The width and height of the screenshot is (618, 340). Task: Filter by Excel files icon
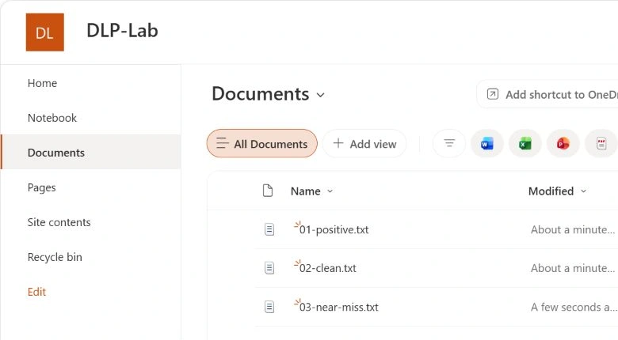(x=525, y=144)
